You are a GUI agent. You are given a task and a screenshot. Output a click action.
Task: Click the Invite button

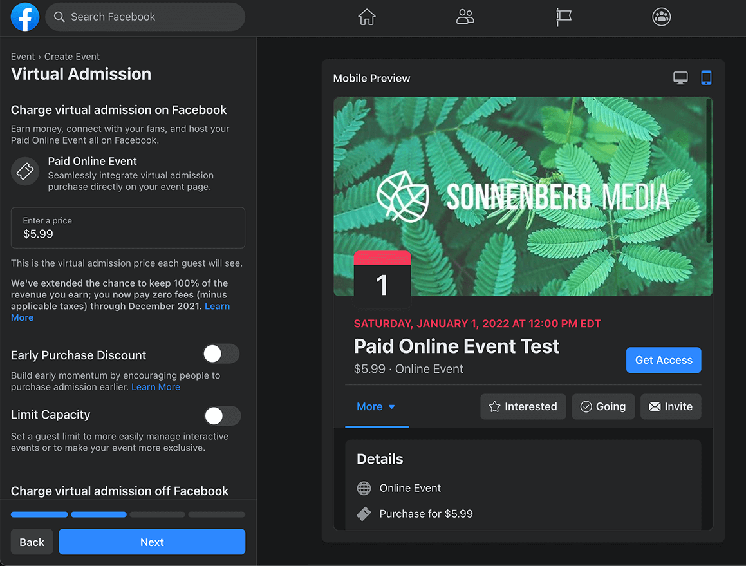(x=670, y=406)
